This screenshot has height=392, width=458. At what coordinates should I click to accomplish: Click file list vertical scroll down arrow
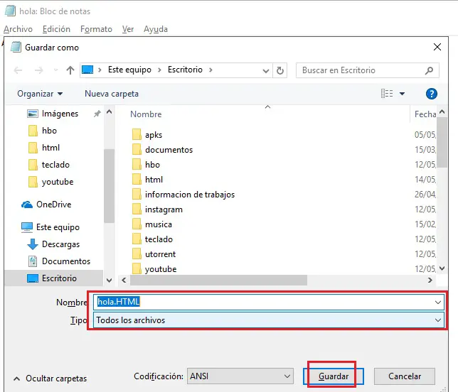click(x=442, y=268)
